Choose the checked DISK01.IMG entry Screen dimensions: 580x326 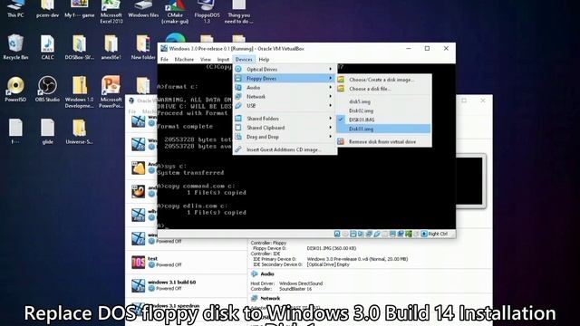click(383, 120)
